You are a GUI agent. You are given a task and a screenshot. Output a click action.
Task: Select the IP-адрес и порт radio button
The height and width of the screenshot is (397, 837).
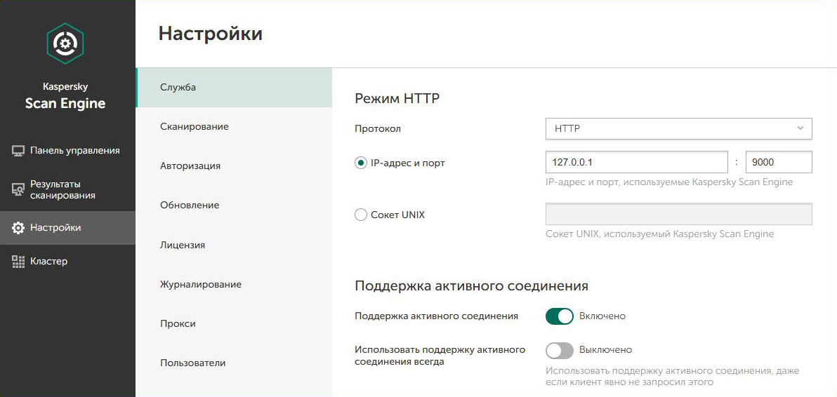(361, 163)
